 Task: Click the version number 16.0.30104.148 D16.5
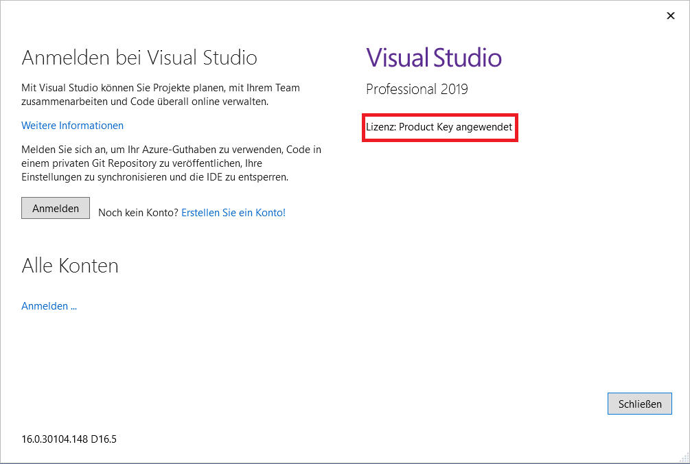tap(69, 439)
